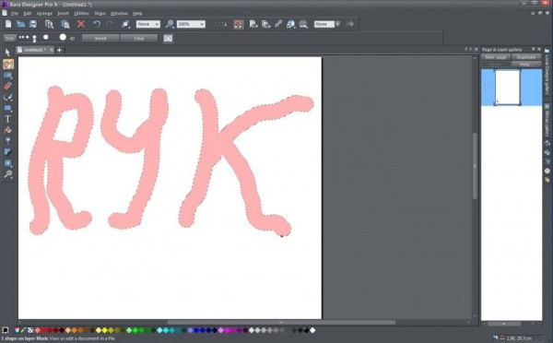Delete the selection with the red X icon
Image resolution: width=553 pixels, height=343 pixels.
pyautogui.click(x=81, y=24)
